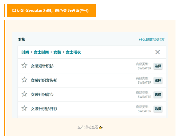This screenshot has height=138, width=178.
Task: Open the 女装短针织衫 category row
Action: pyautogui.click(x=42, y=66)
